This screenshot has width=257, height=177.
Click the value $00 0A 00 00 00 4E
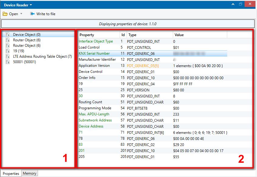[188, 138]
